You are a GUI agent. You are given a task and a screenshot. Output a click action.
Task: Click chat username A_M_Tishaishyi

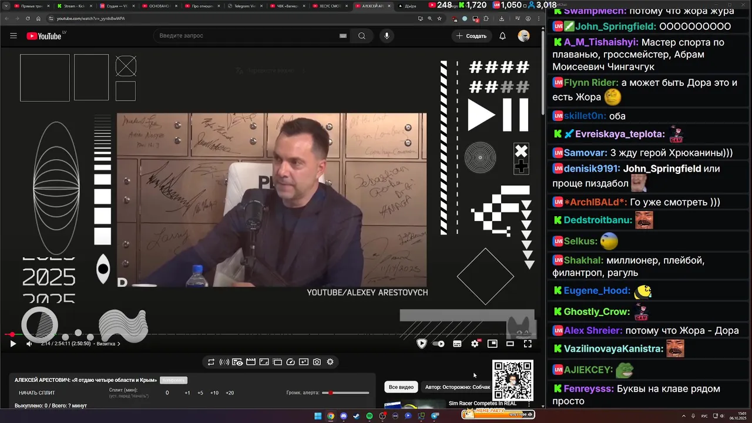coord(600,42)
